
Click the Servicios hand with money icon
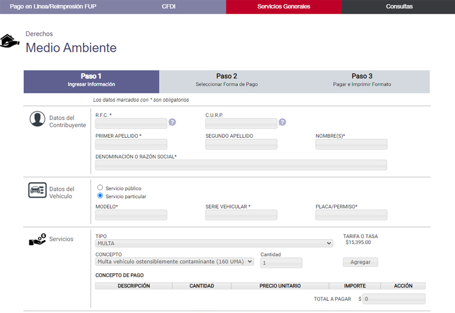coord(38,240)
